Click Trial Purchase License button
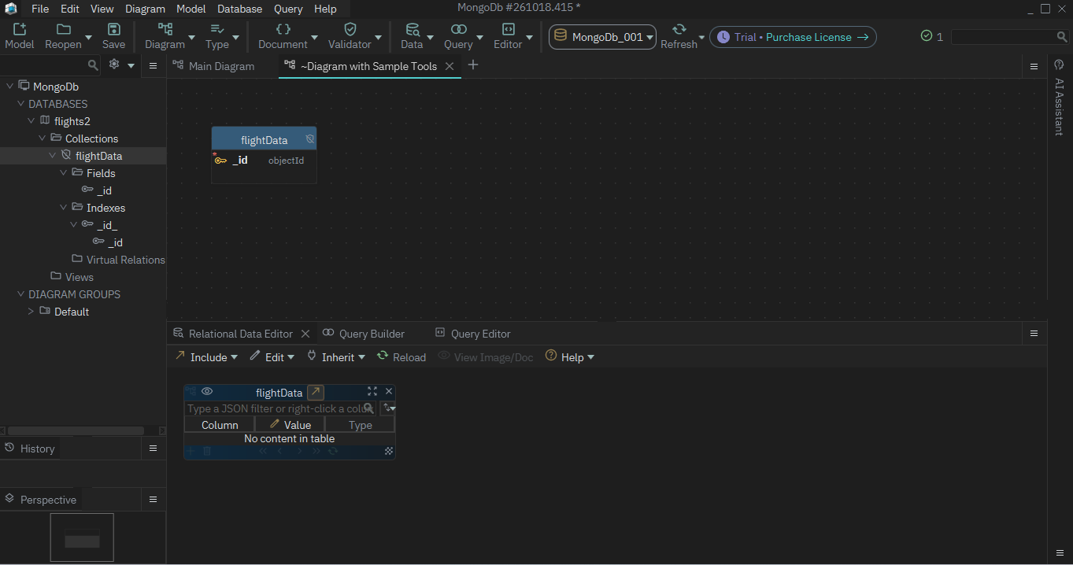The image size is (1073, 565). pyautogui.click(x=793, y=37)
